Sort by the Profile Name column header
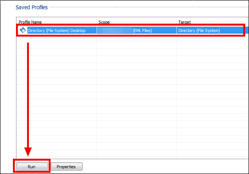 (30, 22)
